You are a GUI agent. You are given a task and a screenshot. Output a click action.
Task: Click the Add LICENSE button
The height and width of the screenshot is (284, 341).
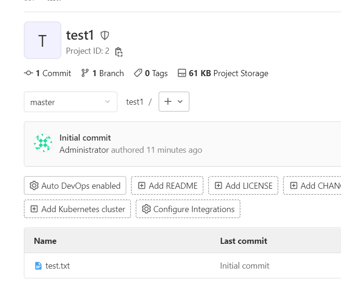(x=243, y=185)
